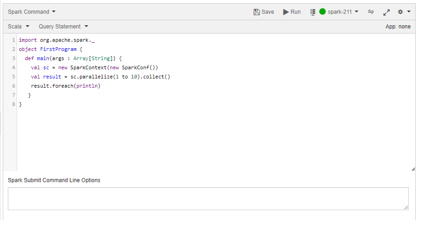Screen dimensions: 430x234
Task: Expand editor to fullscreen
Action: click(x=386, y=12)
